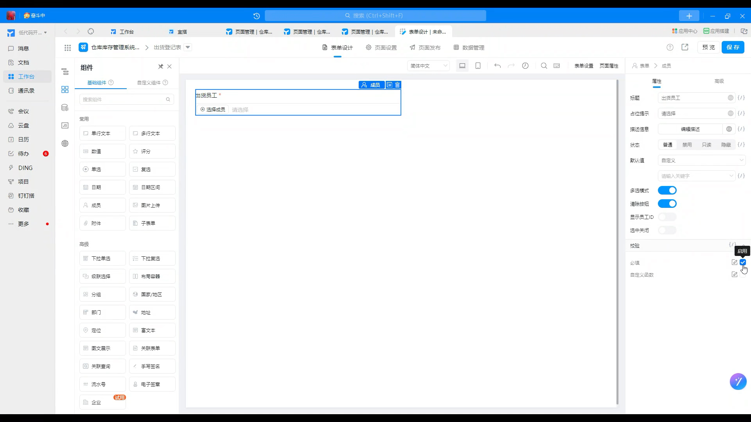Pin the component panel
The image size is (751, 422).
[160, 66]
